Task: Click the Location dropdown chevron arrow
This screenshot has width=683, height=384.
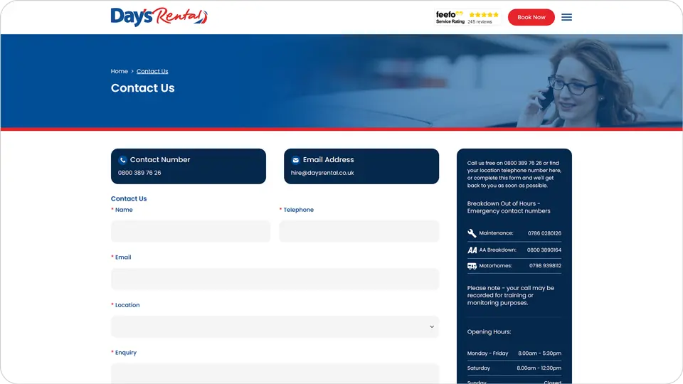Action: coord(431,327)
